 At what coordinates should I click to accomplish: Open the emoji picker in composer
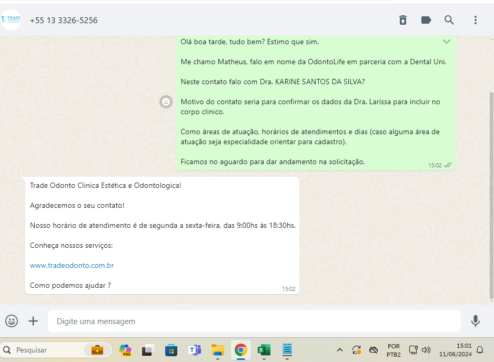click(x=12, y=321)
